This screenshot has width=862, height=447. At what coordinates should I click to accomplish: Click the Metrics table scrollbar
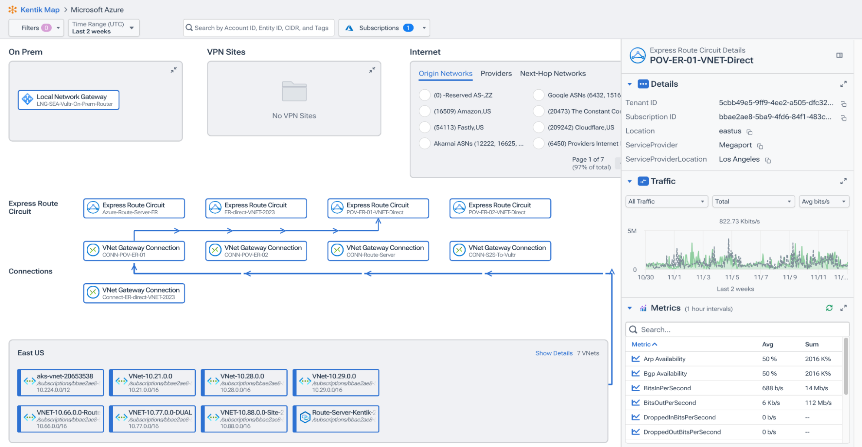846,366
